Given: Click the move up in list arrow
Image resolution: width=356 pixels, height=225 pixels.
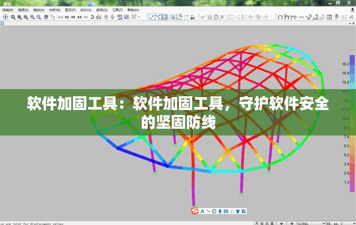Looking at the screenshot, I should click(106, 17).
